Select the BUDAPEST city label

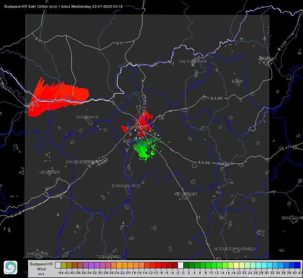136,127
